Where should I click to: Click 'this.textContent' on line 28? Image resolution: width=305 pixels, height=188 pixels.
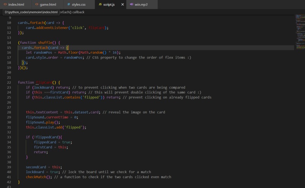(42, 112)
